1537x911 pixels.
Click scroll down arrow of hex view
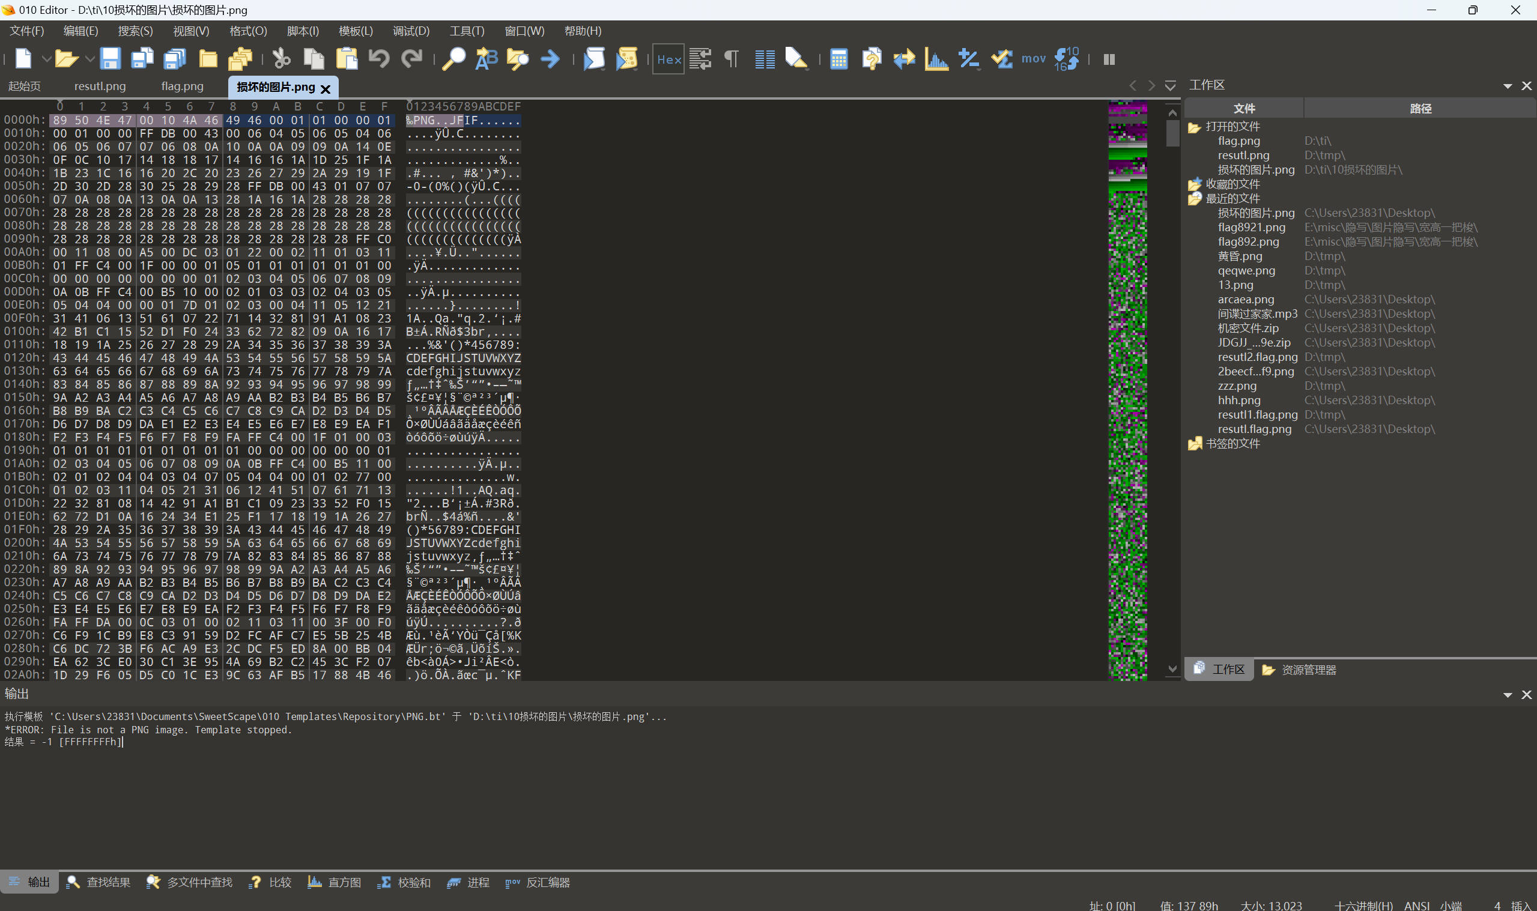tap(1172, 669)
